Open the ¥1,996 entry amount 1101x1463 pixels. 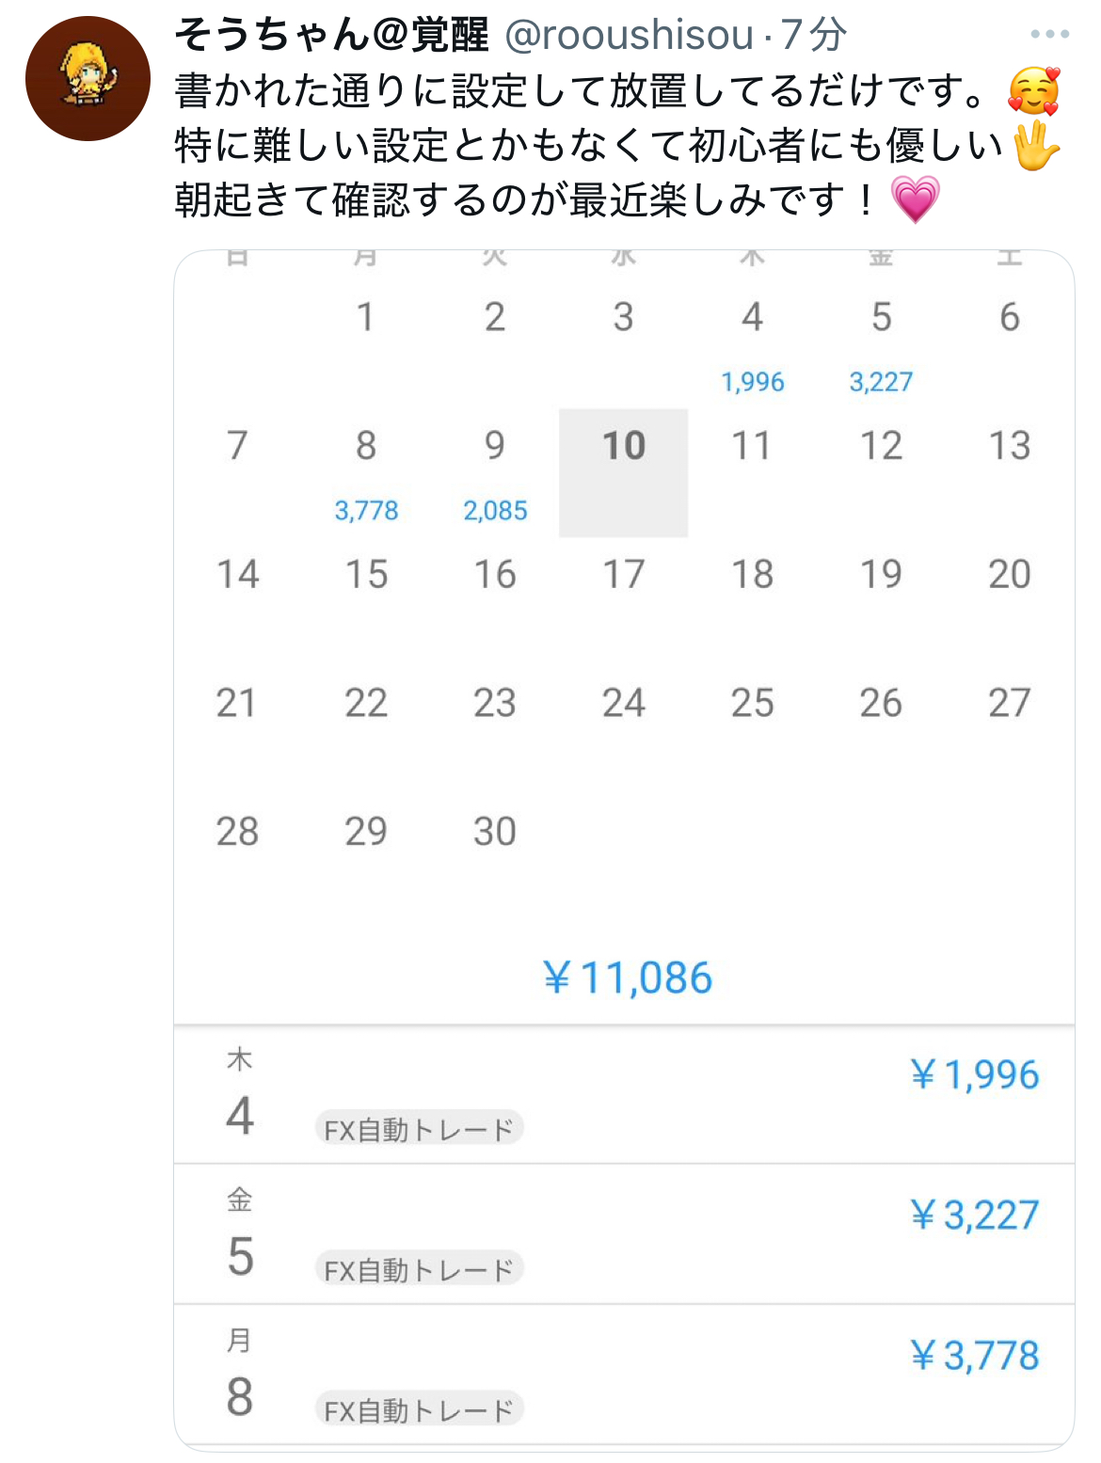coord(975,1075)
